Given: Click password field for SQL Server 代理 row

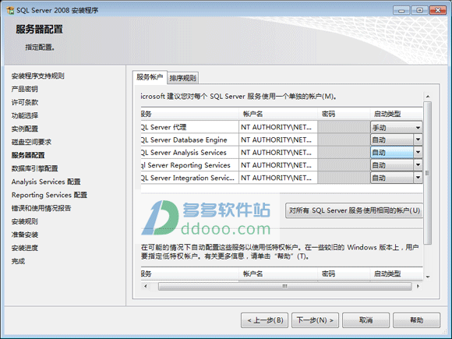Looking at the screenshot, I should point(344,127).
